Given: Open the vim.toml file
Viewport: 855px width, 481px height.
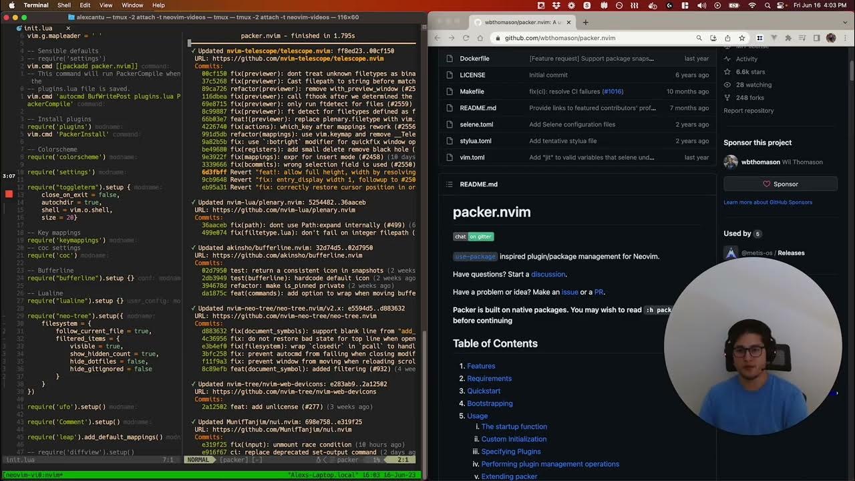Looking at the screenshot, I should pyautogui.click(x=472, y=157).
